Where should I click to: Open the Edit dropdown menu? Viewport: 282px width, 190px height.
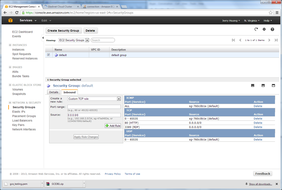(x=46, y=20)
